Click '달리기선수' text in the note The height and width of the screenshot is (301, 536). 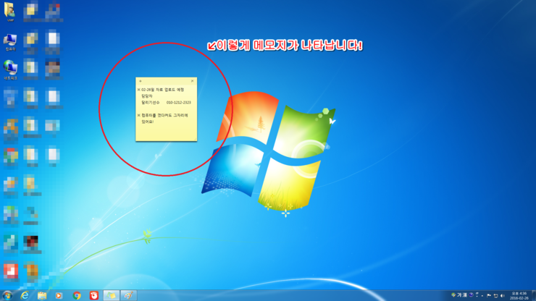[x=151, y=103]
